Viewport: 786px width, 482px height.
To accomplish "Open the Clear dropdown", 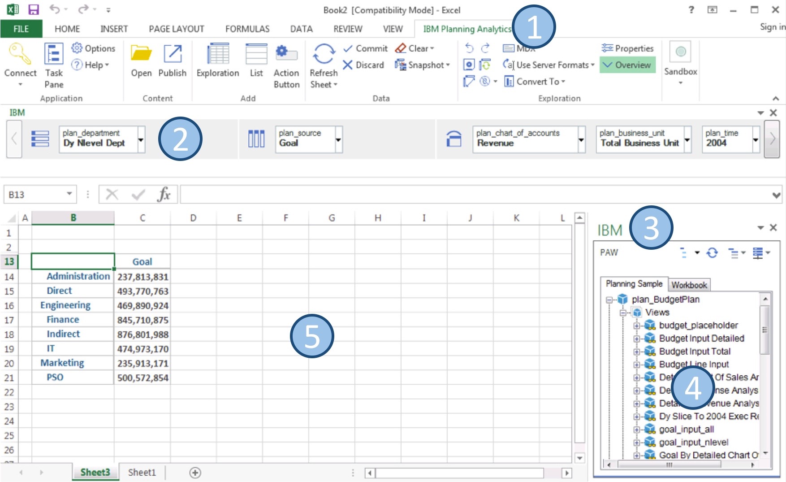I will coord(415,48).
